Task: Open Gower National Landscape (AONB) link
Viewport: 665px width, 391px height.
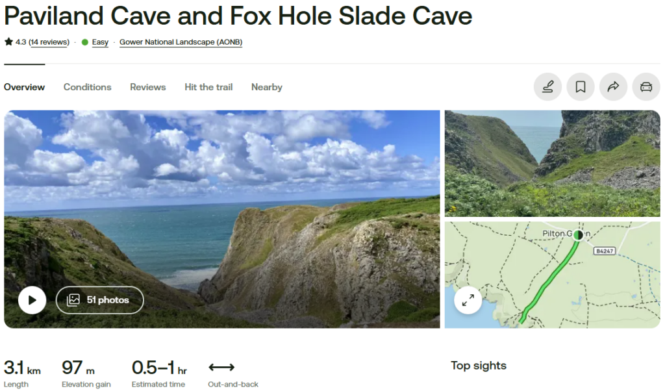Action: (x=181, y=42)
